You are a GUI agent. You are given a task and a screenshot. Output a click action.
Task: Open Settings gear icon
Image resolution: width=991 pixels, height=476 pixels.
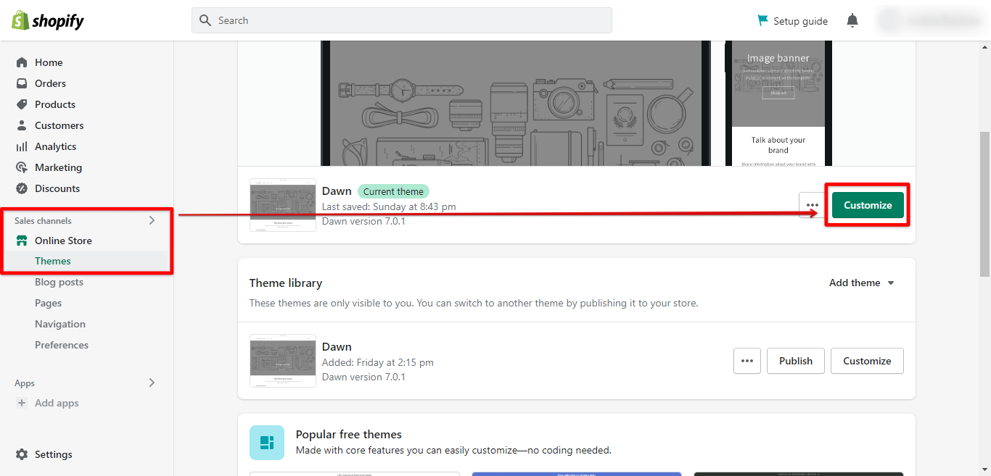pyautogui.click(x=22, y=454)
